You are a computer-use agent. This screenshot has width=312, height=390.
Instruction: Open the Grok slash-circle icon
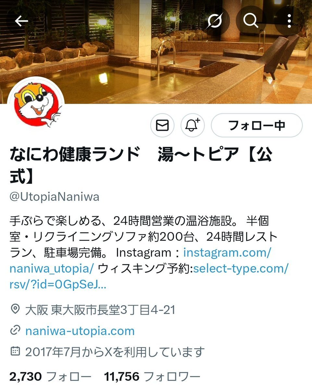pyautogui.click(x=215, y=21)
